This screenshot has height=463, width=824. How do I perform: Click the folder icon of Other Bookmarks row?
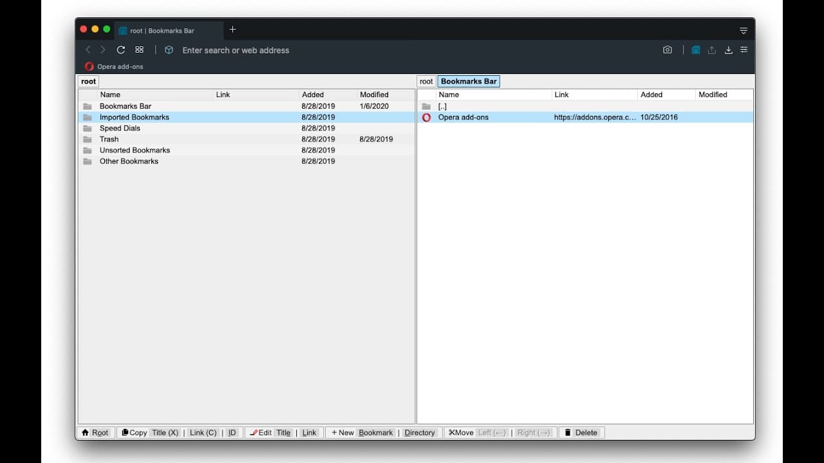tap(88, 161)
